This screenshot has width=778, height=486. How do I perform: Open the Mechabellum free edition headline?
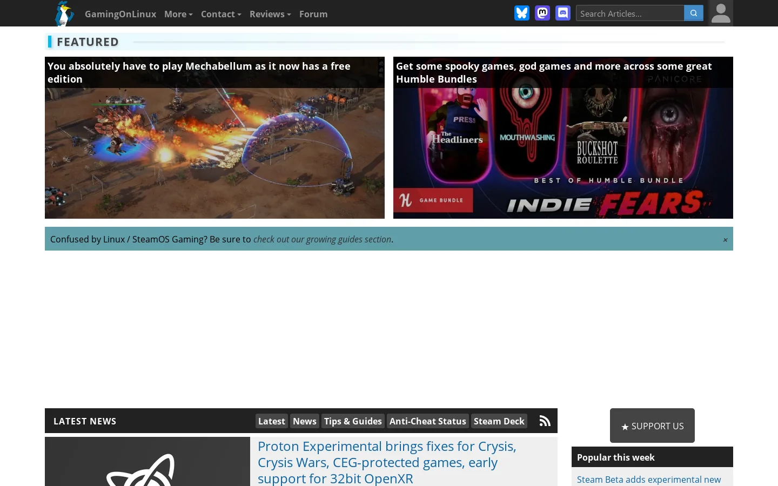pyautogui.click(x=199, y=72)
